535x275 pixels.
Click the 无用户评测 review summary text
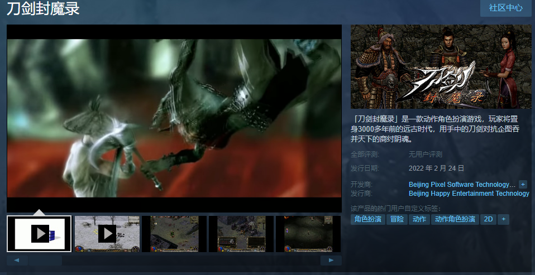point(425,155)
